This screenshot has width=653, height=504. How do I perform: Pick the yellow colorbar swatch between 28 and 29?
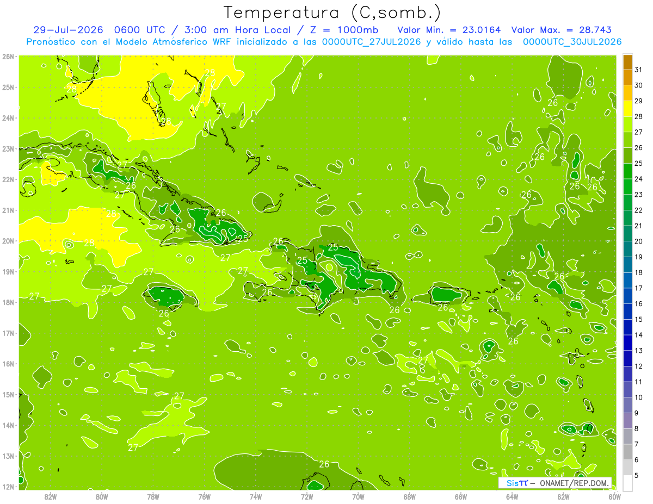627,109
